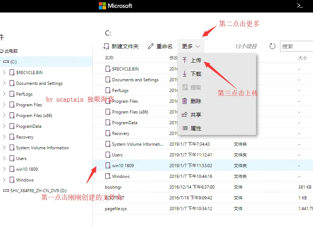This screenshot has width=313, height=228.
Task: Sort by the Size column header
Action: (x=302, y=58)
